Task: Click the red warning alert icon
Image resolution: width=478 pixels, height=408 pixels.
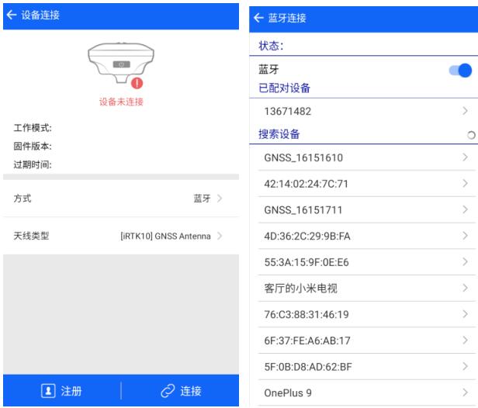Action: click(x=137, y=83)
